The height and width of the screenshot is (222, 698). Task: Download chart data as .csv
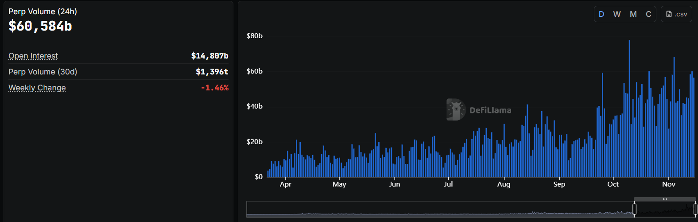[676, 14]
